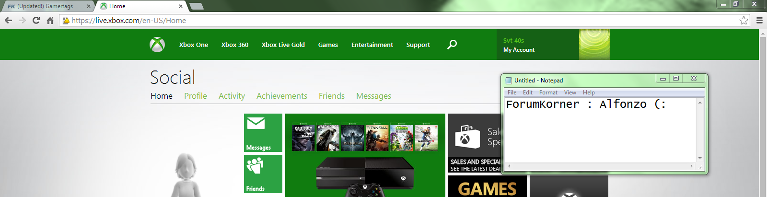Open a new browser tab

coord(197,6)
